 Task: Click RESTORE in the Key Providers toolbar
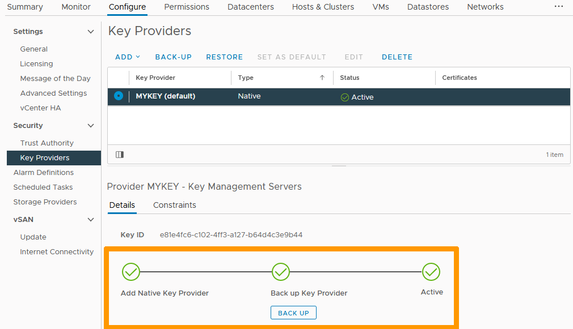point(224,57)
